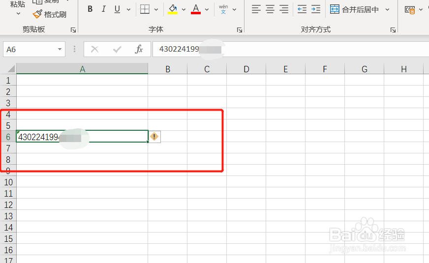
Task: Click the number format icon at ribbon's right
Action: [x=410, y=10]
